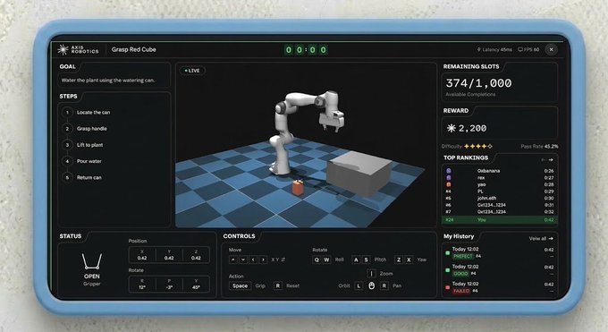Click the R pan mouse key
Screen dimensions: 608x332
click(384, 285)
